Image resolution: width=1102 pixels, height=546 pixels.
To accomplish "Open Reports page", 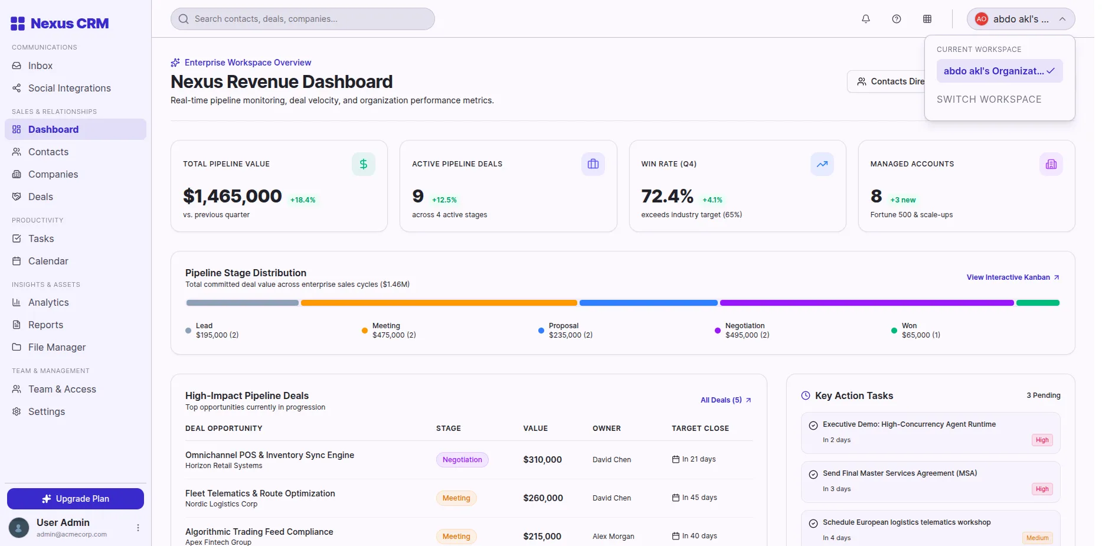I will coord(76,325).
